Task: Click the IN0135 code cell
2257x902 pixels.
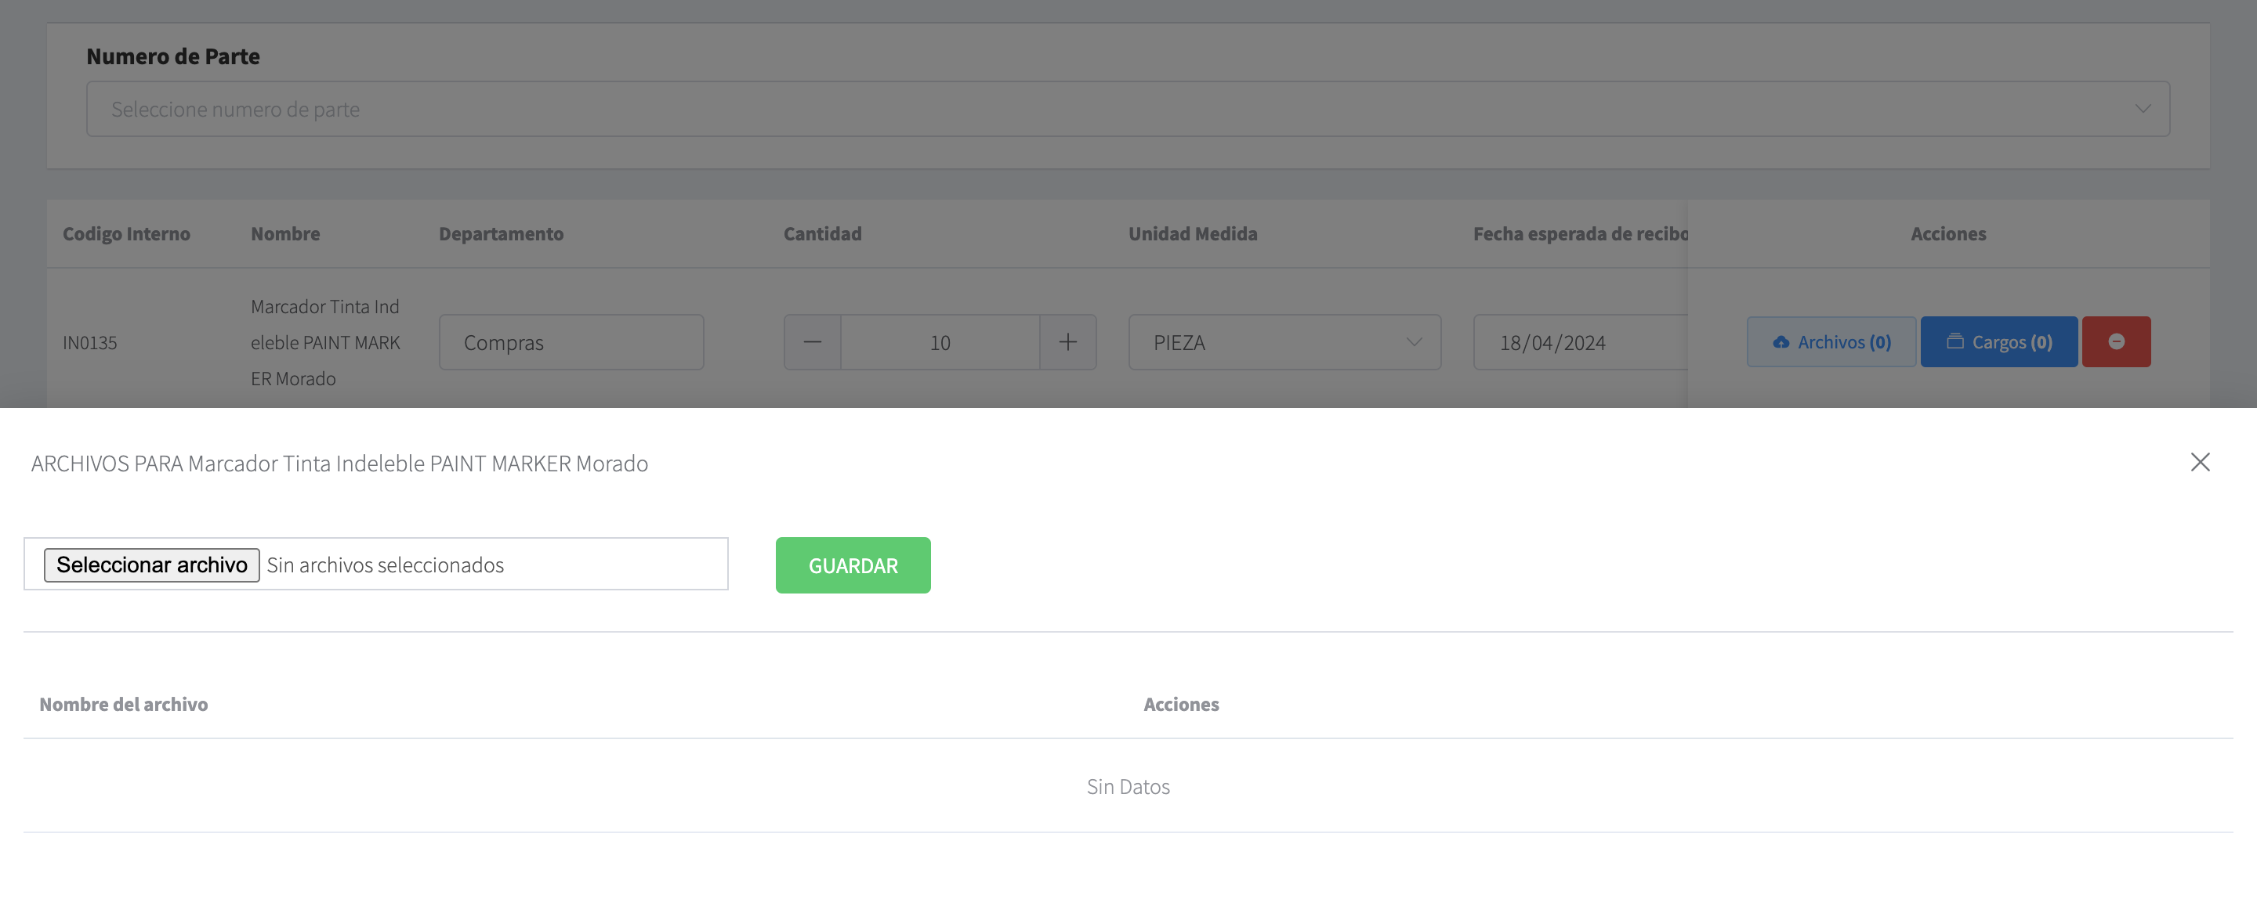Action: (89, 342)
